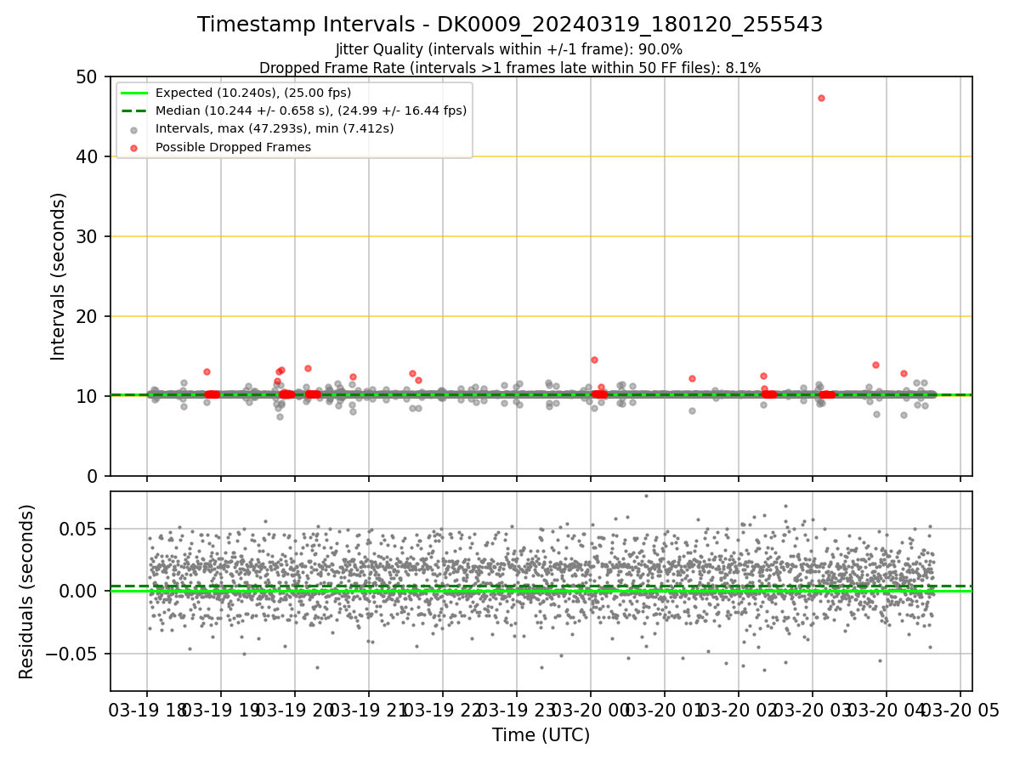The width and height of the screenshot is (1020, 765).
Task: Click the solid green line sample in legend
Action: click(134, 93)
